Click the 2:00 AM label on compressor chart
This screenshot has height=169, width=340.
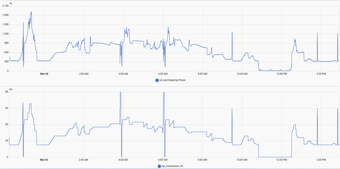[84, 160]
